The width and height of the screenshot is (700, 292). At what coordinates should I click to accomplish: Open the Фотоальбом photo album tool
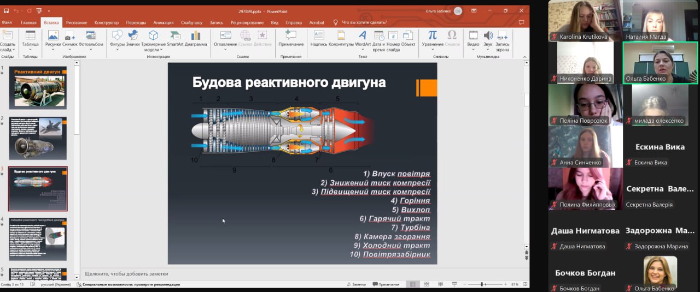click(91, 38)
